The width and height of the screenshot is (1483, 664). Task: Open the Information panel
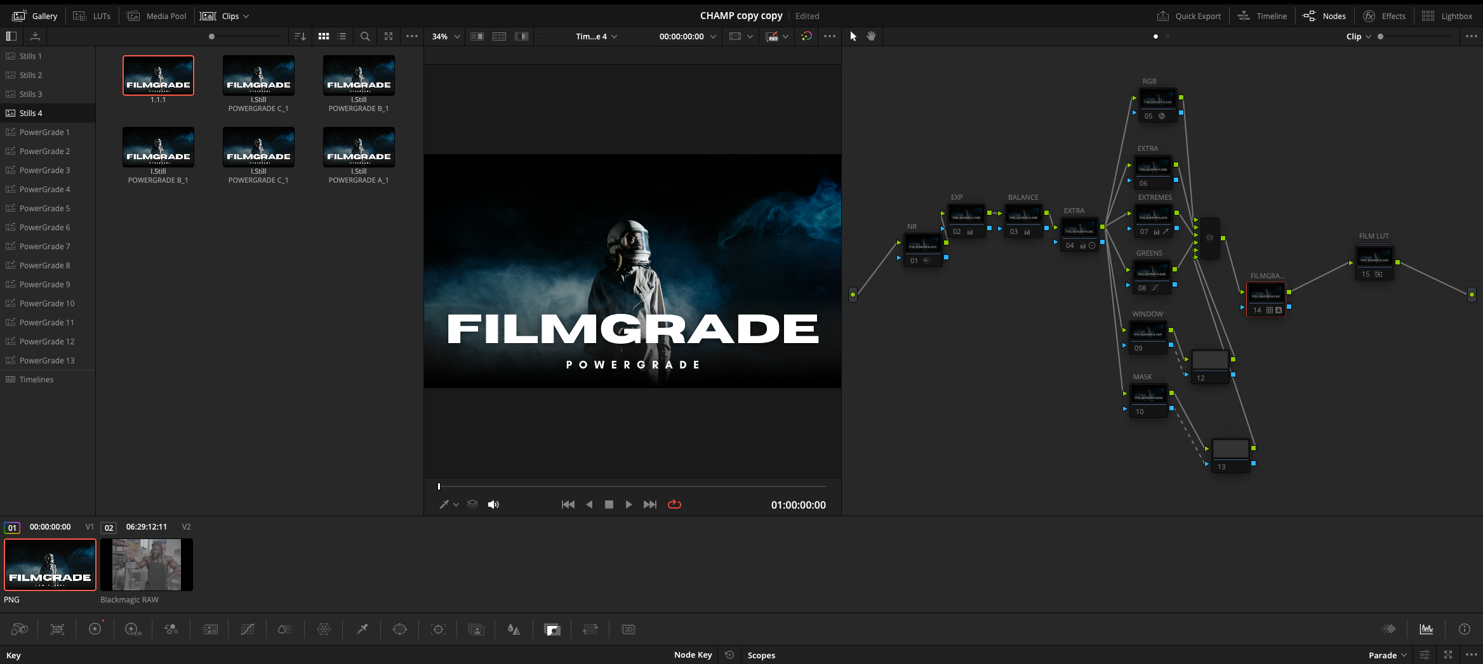(x=1465, y=629)
